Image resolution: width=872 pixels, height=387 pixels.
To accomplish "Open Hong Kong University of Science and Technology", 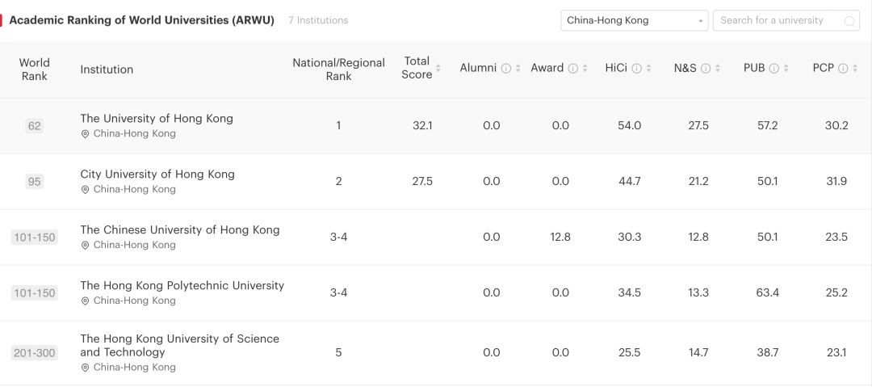I will (179, 345).
